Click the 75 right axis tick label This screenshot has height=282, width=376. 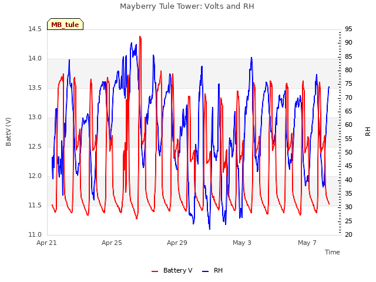click(348, 84)
